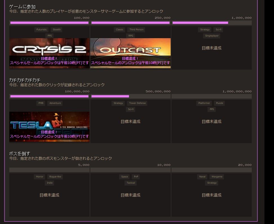This screenshot has height=224, width=274.
Task: Click FPS tag below Platformer and Puzzle
Action: pyautogui.click(x=212, y=109)
